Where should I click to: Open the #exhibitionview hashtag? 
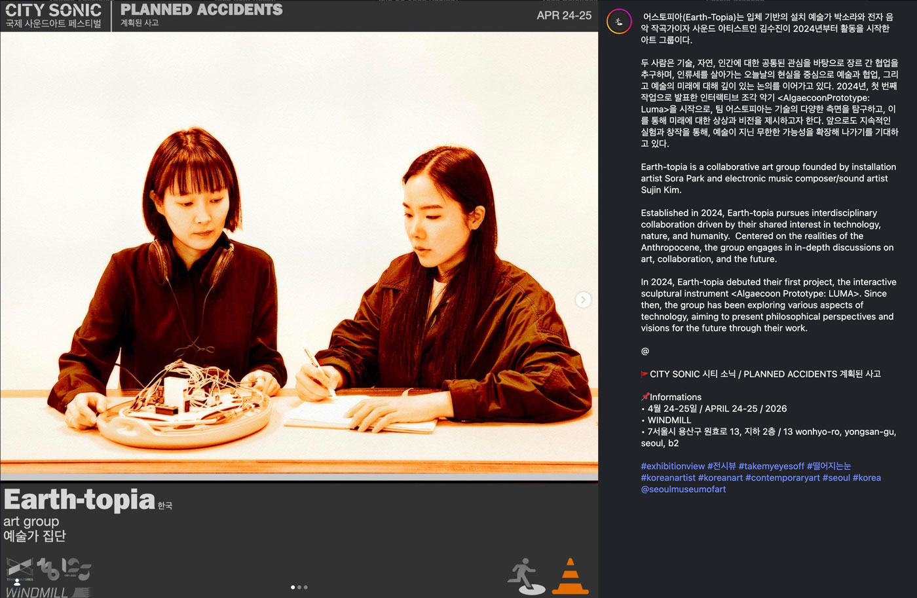click(673, 466)
